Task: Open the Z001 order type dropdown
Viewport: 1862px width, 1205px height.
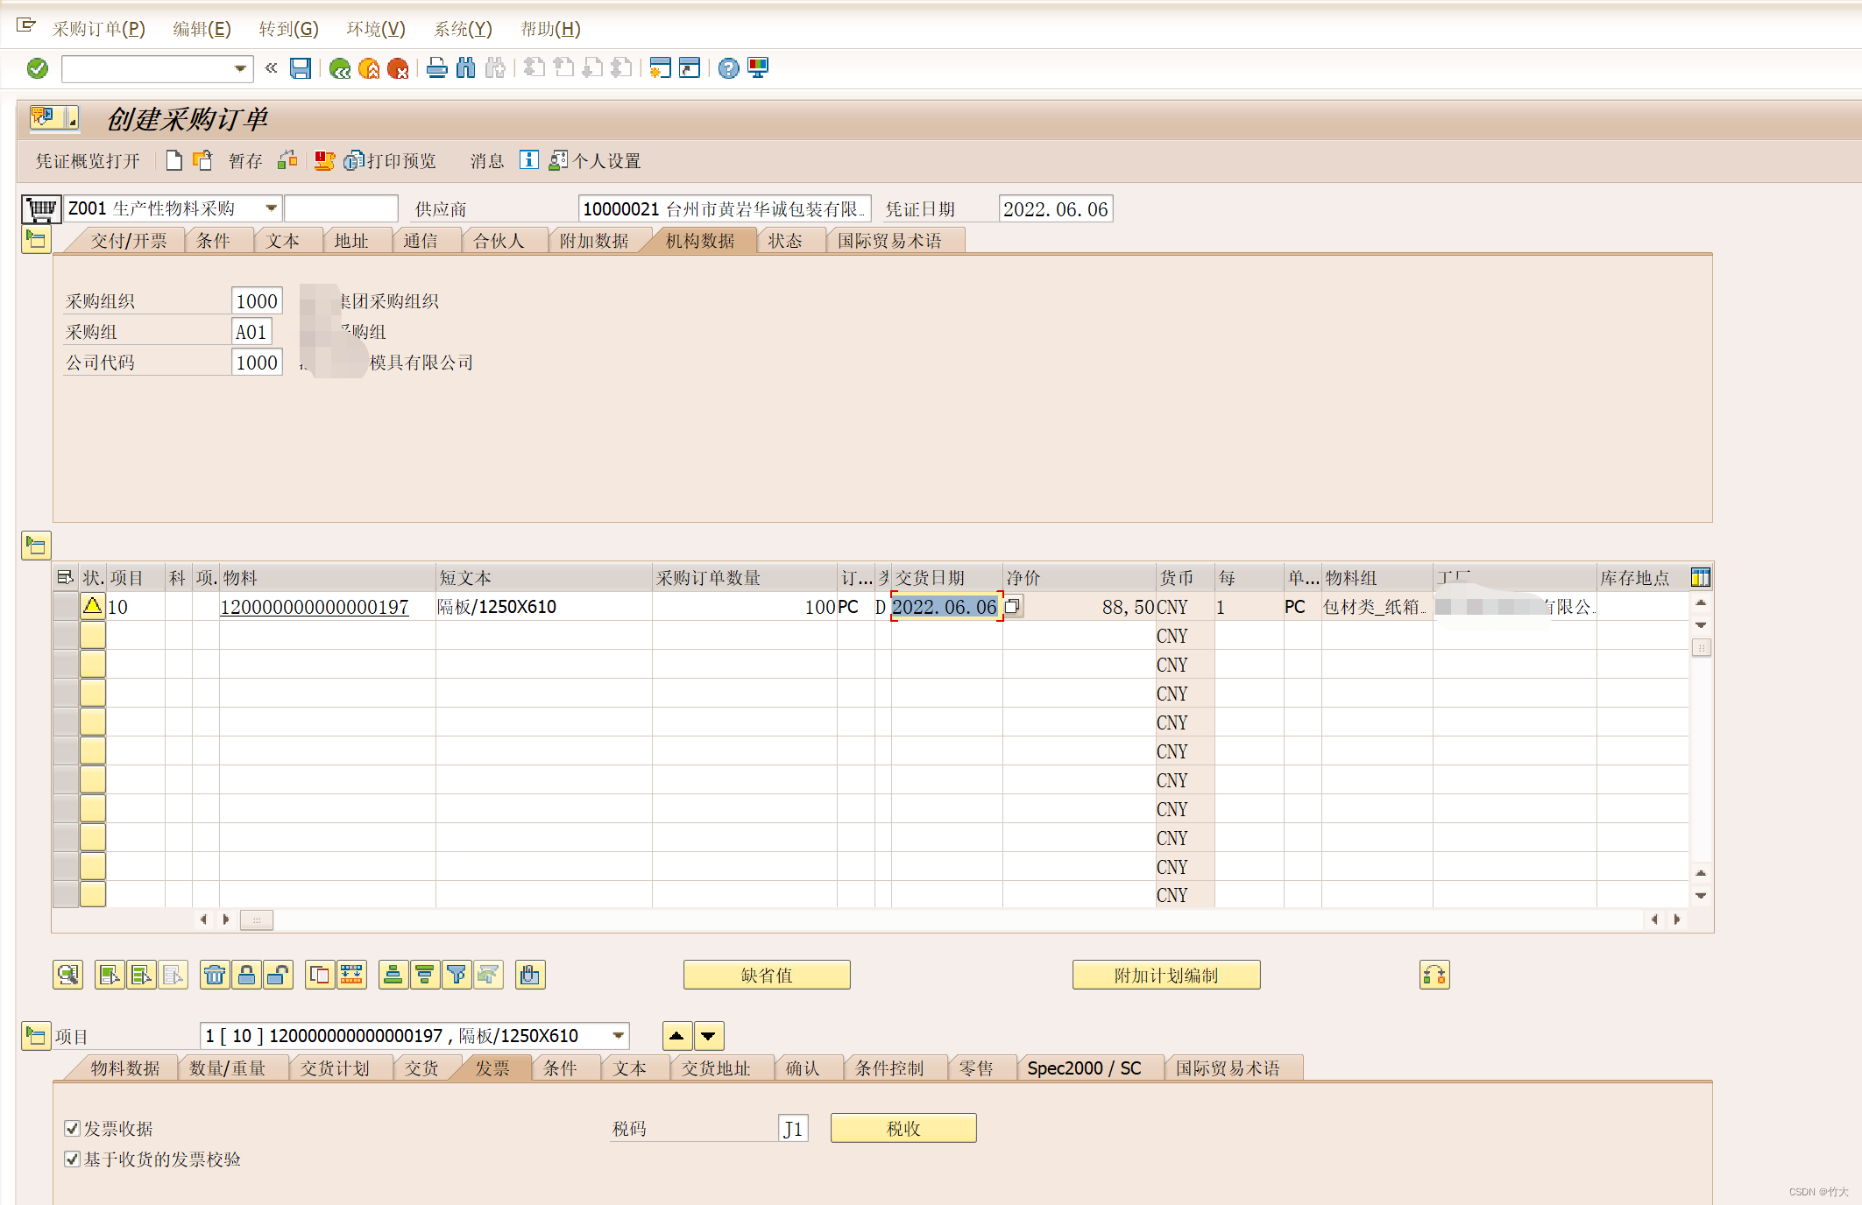Action: click(271, 208)
